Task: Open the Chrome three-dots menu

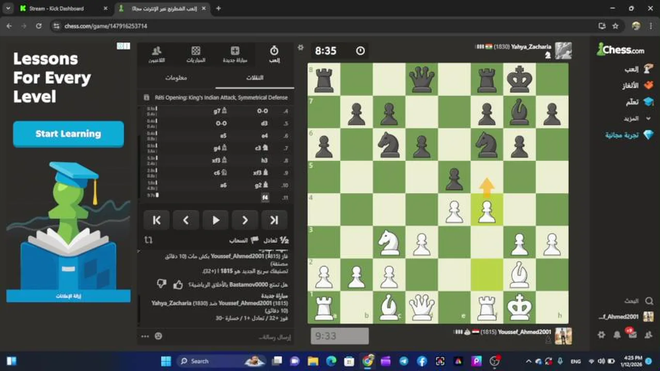Action: point(650,26)
